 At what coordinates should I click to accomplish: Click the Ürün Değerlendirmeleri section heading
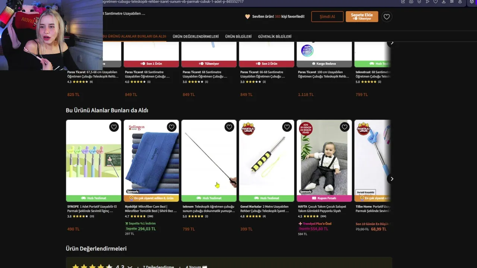[x=96, y=249]
